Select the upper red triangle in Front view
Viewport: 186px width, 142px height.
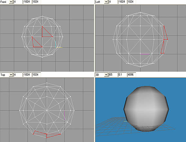[x=45, y=34]
